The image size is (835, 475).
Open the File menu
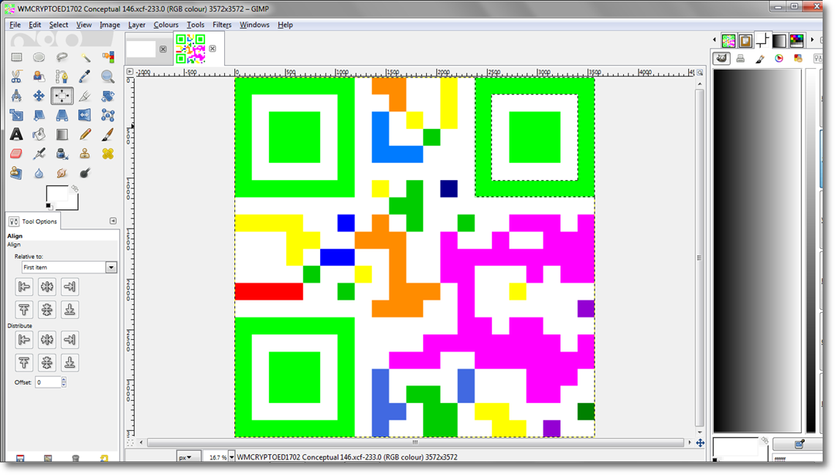(x=15, y=25)
